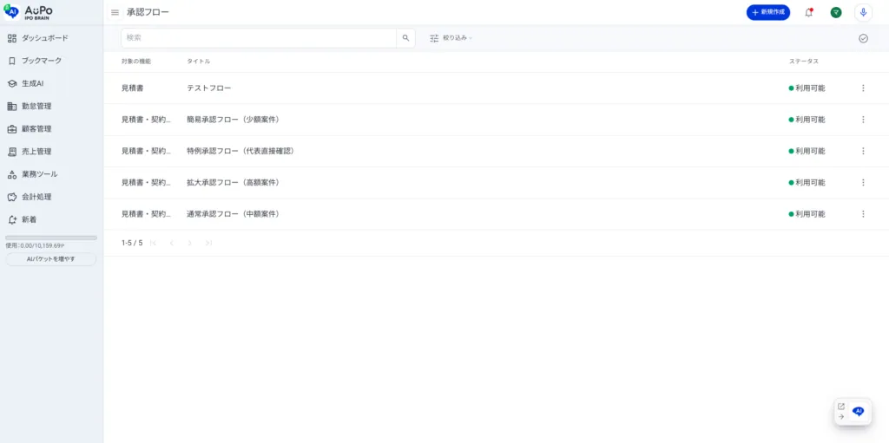Image resolution: width=889 pixels, height=443 pixels.
Task: Click the AuPo IPO BRAIN logo
Action: click(30, 12)
